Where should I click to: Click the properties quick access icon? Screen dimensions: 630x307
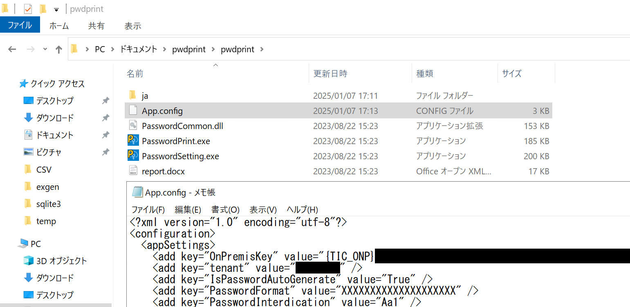pyautogui.click(x=28, y=9)
